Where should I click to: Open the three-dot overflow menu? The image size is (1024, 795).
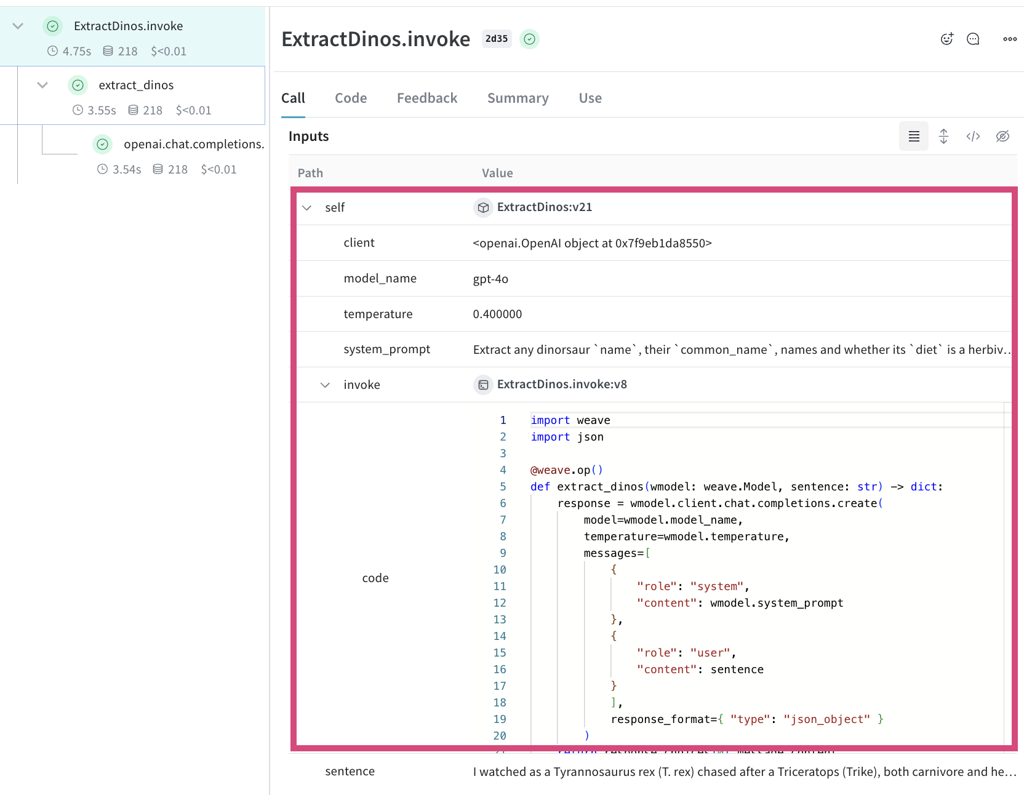[x=1010, y=39]
